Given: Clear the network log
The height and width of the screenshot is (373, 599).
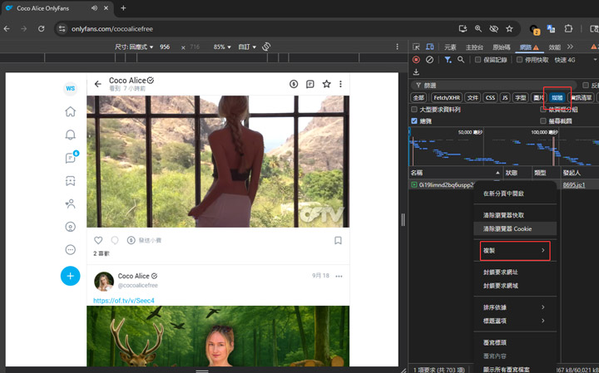Looking at the screenshot, I should (429, 60).
